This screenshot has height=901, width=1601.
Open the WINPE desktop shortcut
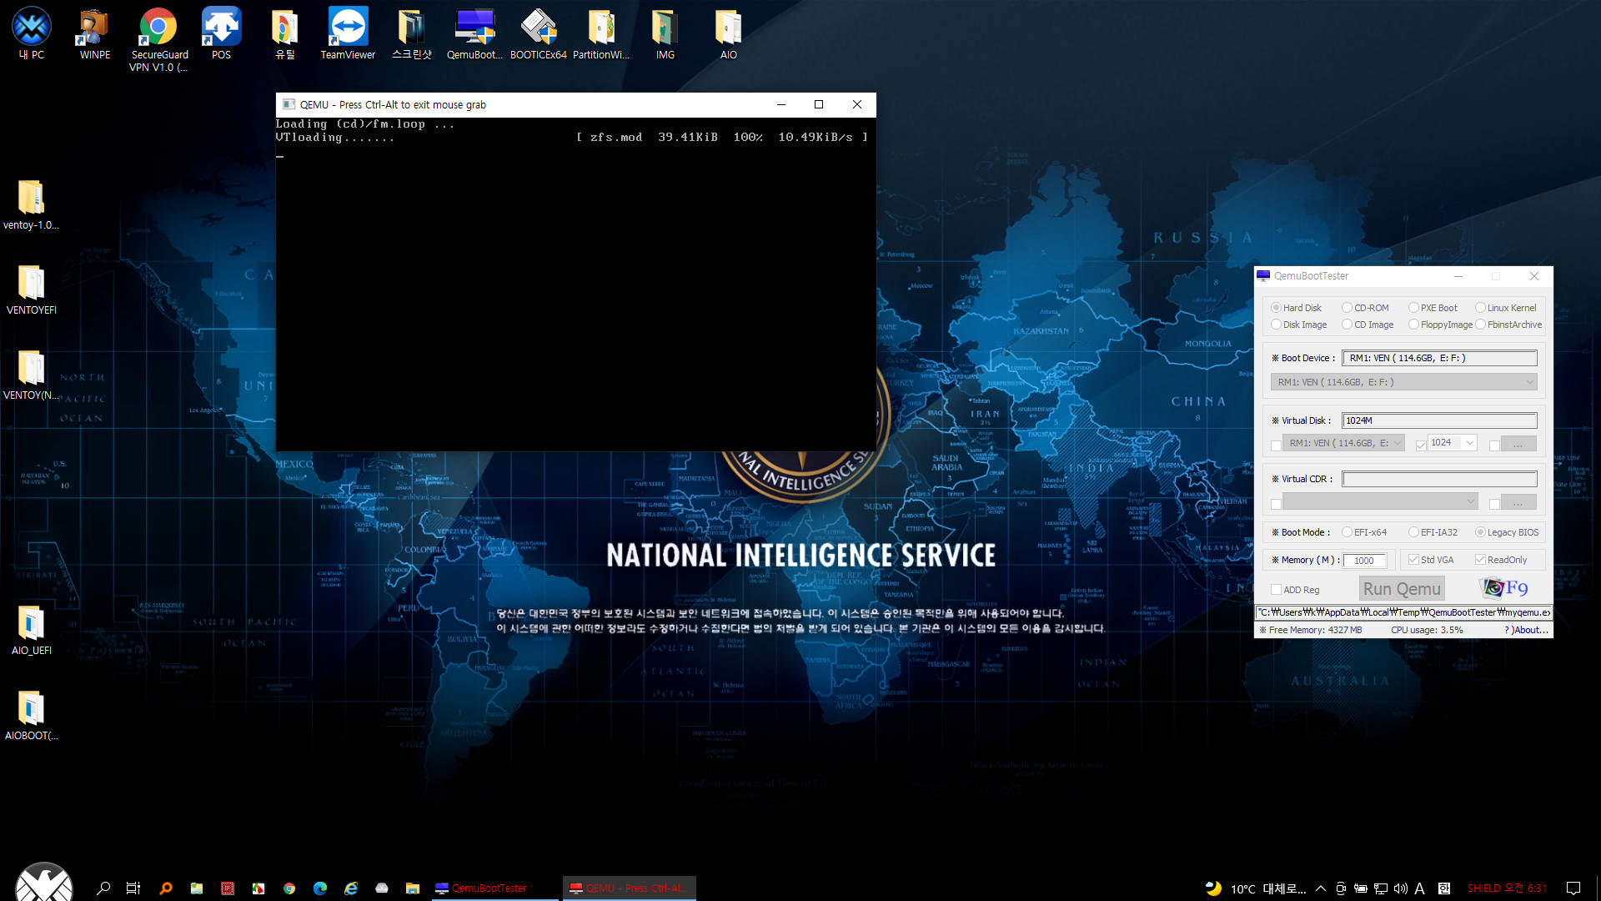94,33
